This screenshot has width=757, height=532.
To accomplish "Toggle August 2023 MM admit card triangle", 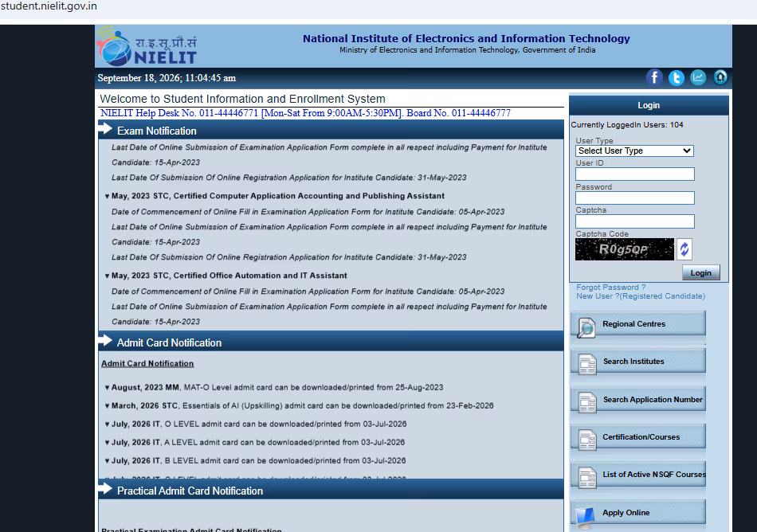I will (108, 388).
